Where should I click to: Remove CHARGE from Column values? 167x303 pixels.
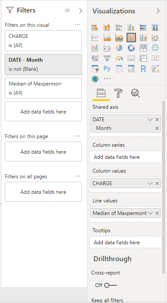coord(157,183)
